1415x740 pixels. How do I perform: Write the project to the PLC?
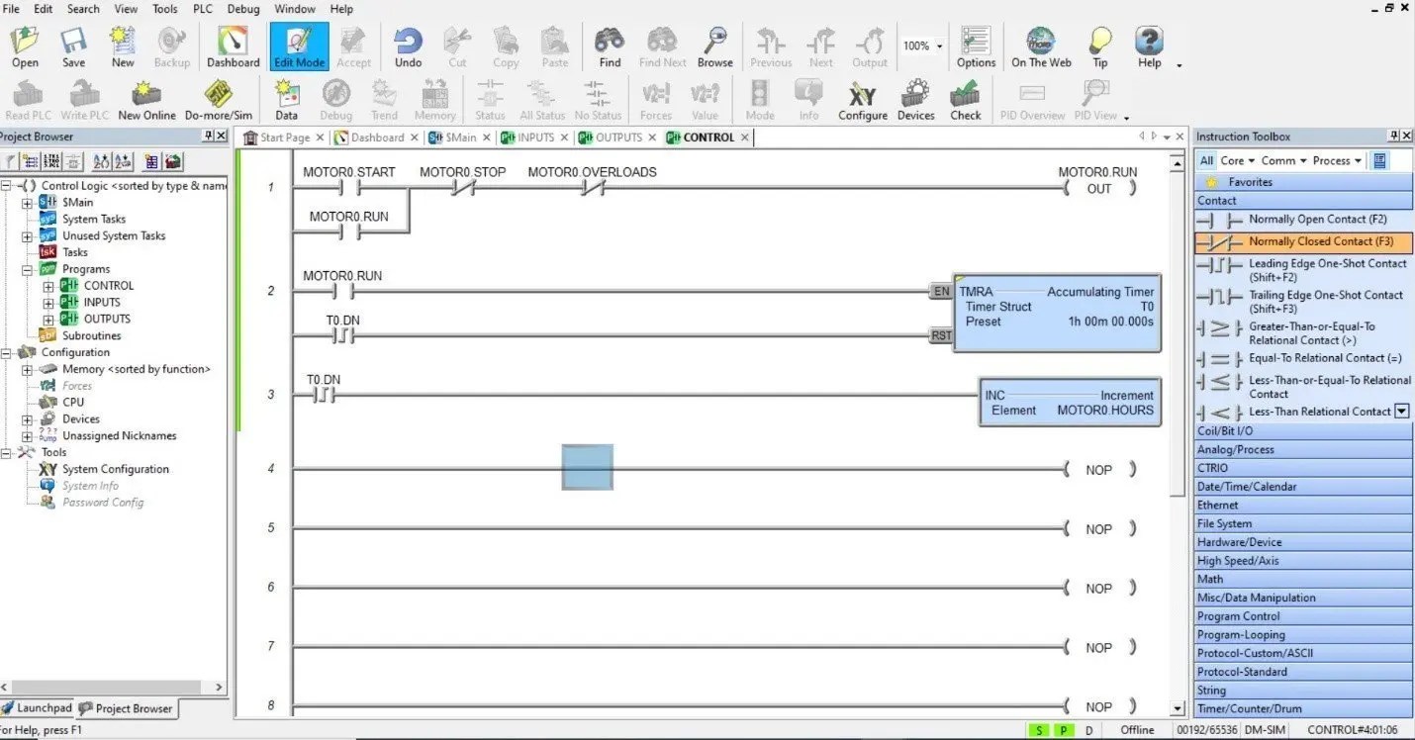[x=83, y=99]
